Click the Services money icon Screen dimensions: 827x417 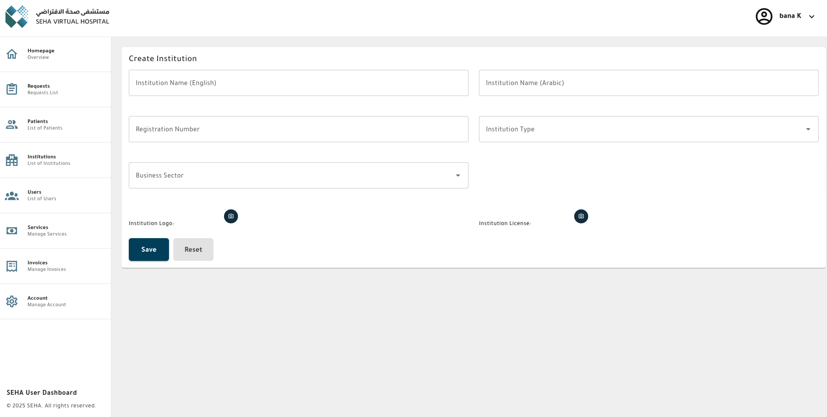pyautogui.click(x=12, y=231)
